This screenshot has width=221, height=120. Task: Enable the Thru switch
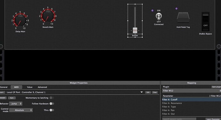tap(52, 110)
